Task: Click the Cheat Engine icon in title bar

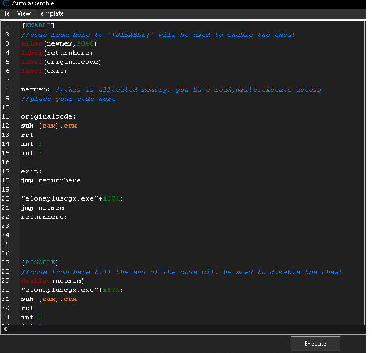Action: [x=5, y=4]
